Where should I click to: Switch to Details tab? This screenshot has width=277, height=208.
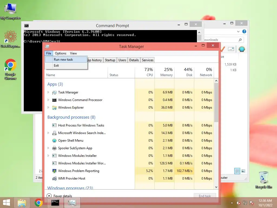(134, 60)
